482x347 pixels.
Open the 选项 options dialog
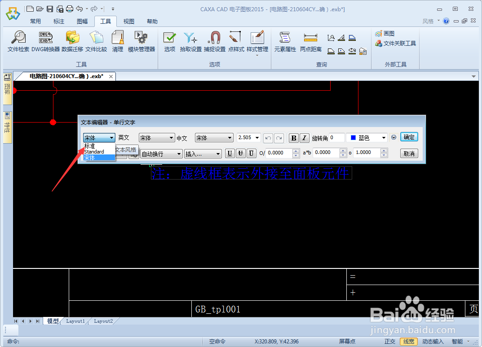[x=169, y=41]
